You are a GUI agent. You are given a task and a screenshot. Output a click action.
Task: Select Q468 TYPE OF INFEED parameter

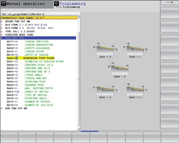(27, 95)
